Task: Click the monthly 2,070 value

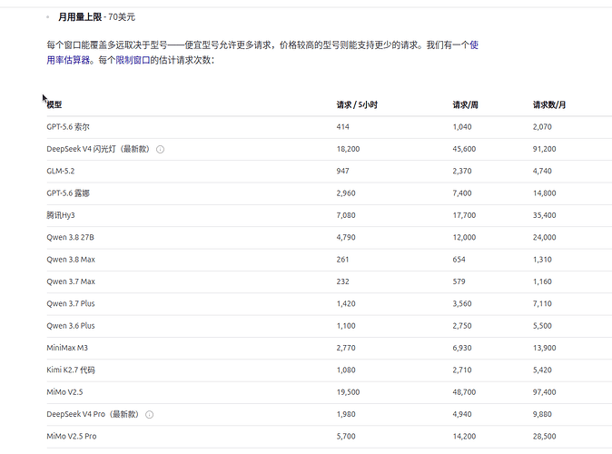Action: tap(542, 127)
